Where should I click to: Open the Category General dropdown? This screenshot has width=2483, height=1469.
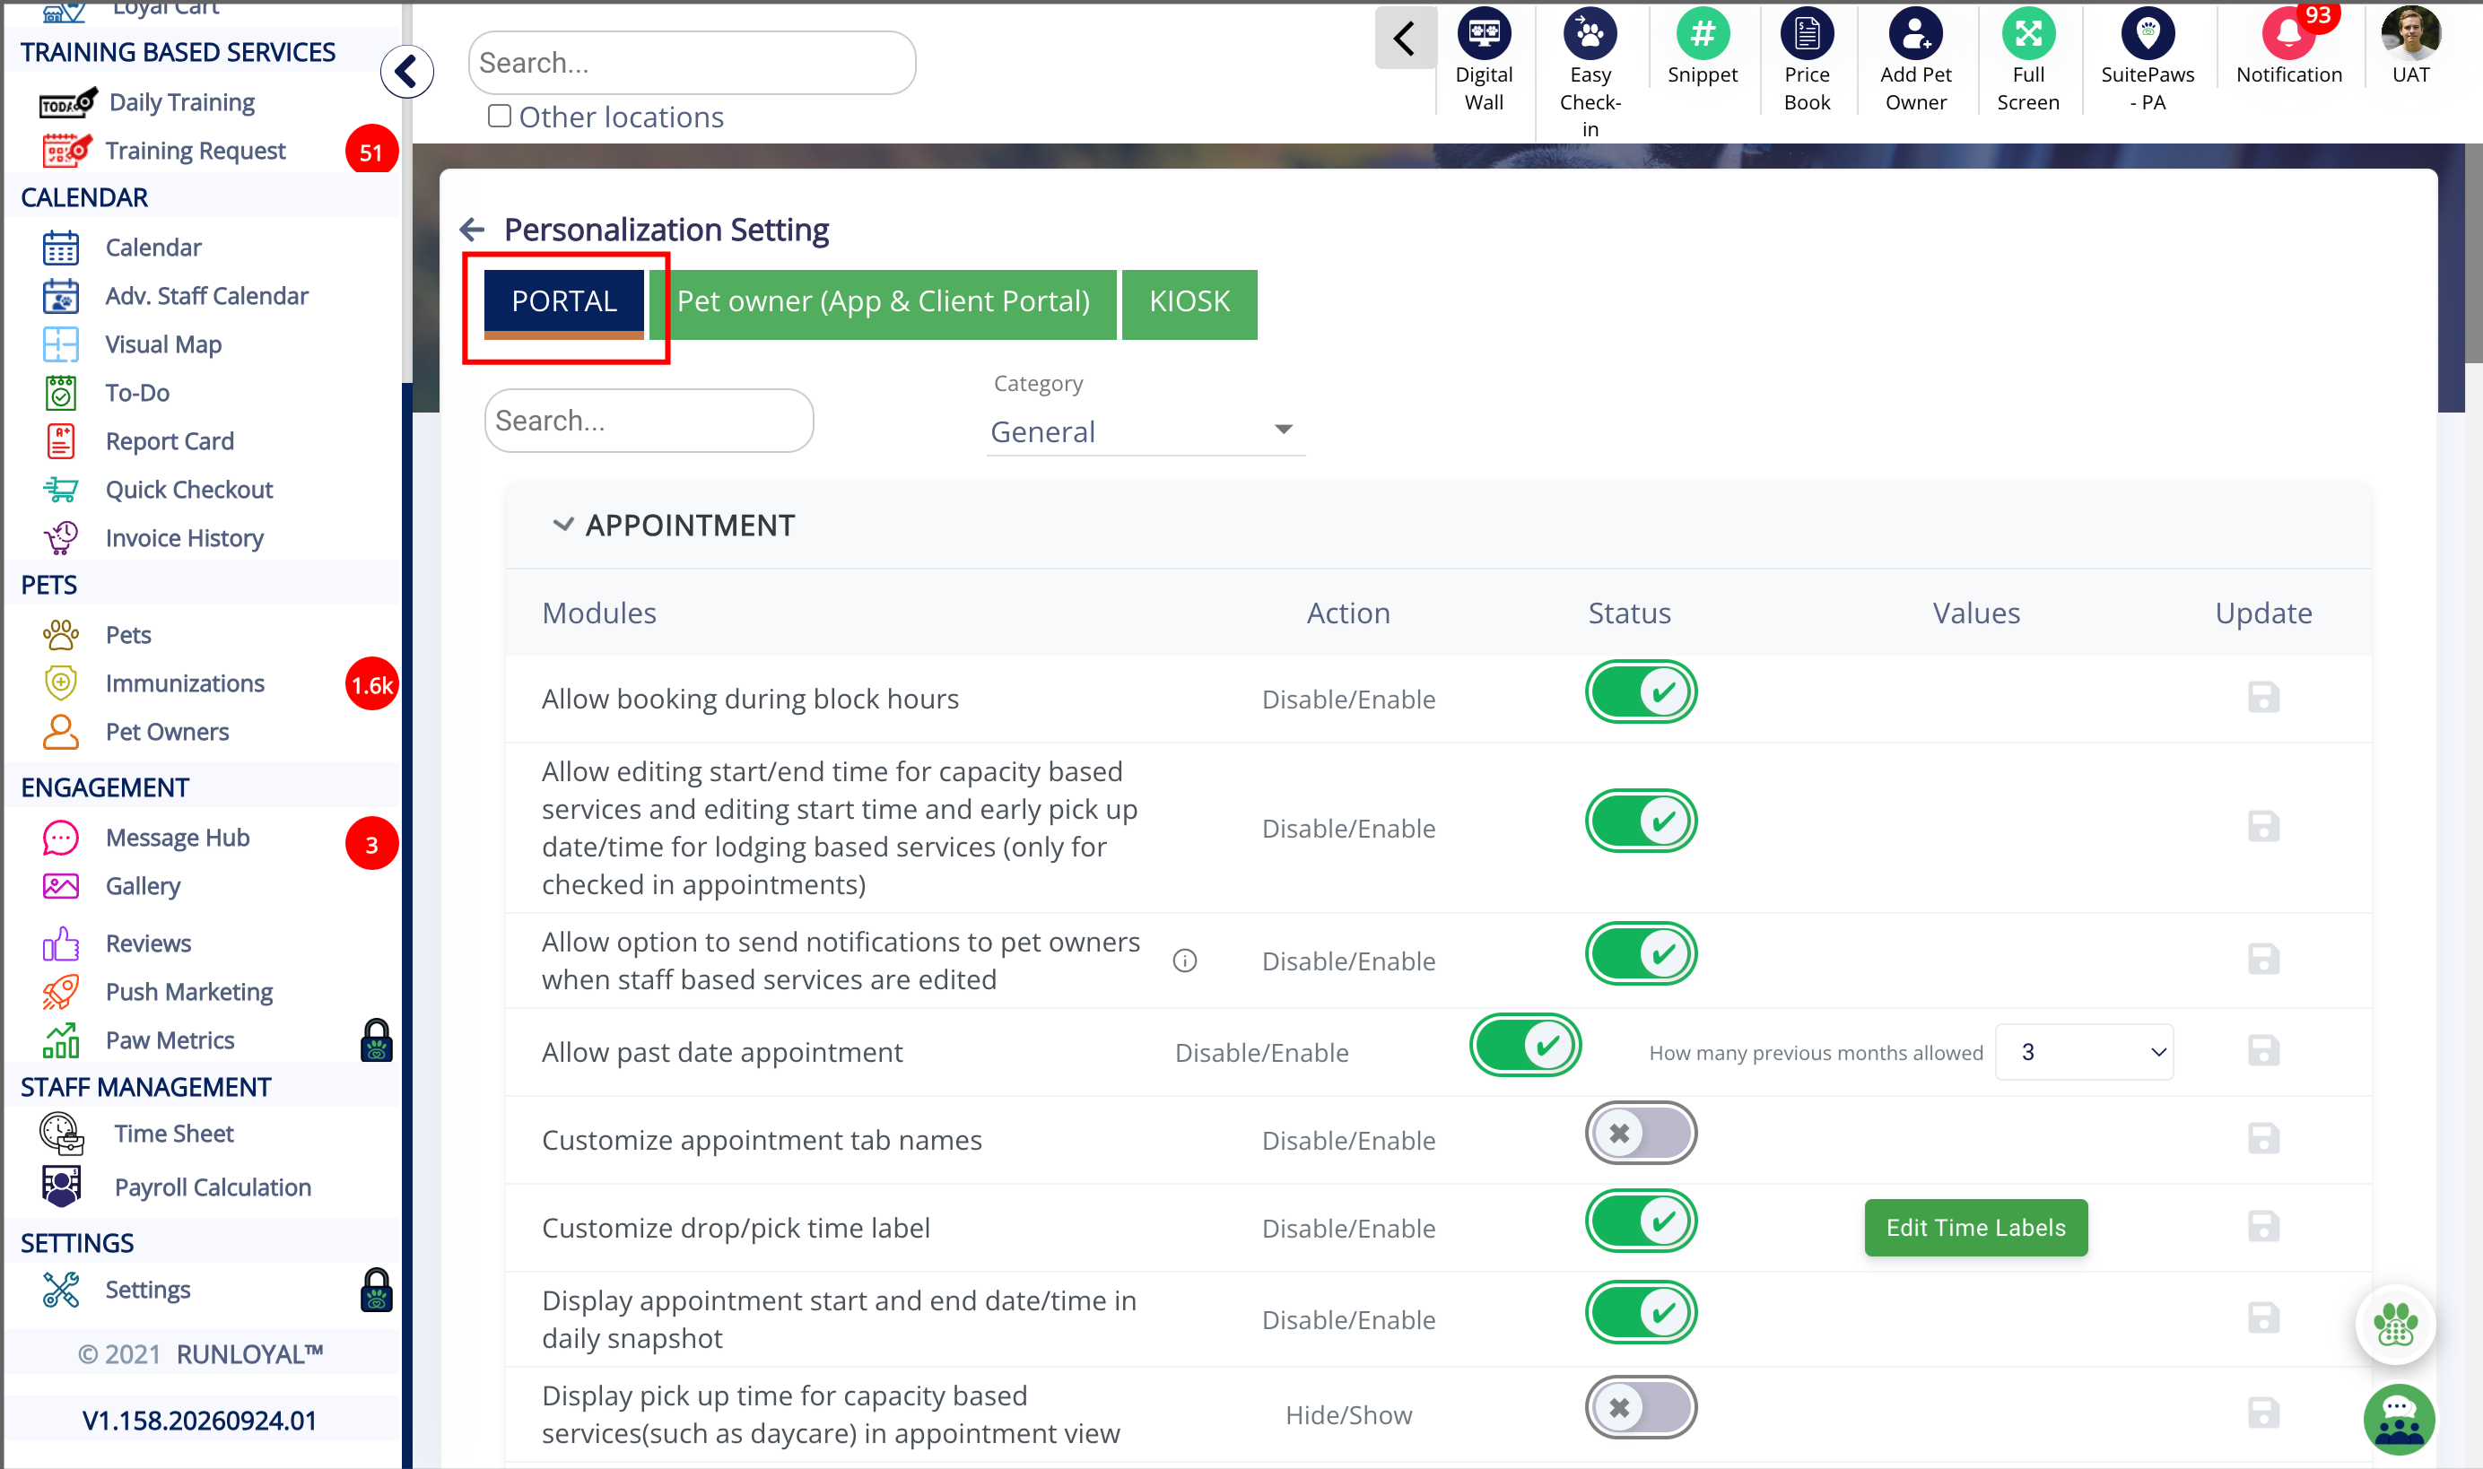1146,431
